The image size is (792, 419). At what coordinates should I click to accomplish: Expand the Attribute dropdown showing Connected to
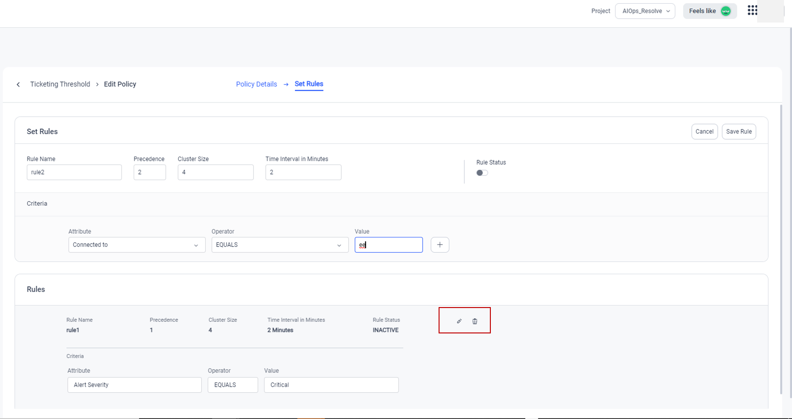click(136, 245)
